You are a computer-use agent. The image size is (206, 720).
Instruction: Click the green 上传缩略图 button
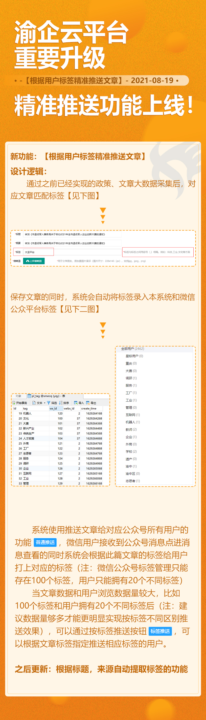(x=34, y=261)
